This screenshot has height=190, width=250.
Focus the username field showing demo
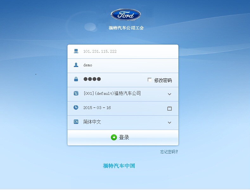pos(123,66)
